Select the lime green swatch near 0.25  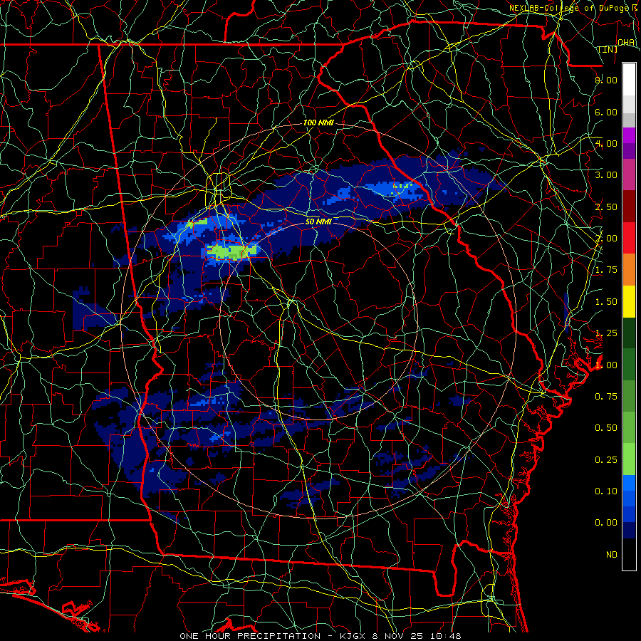(x=629, y=459)
